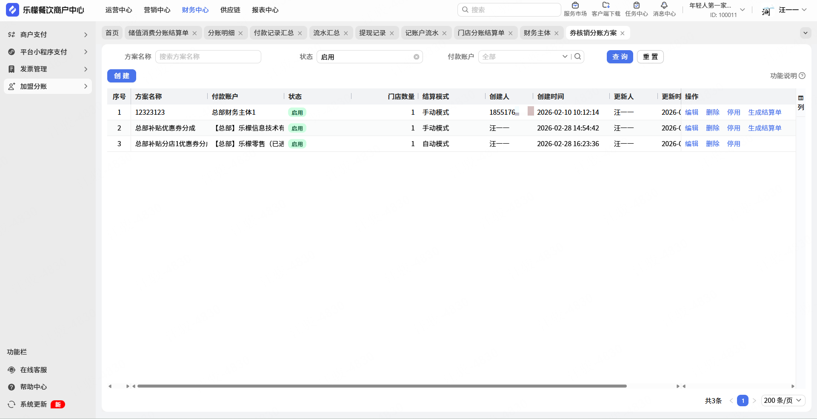Open 服务市场 service market icon
This screenshot has width=817, height=419.
click(575, 6)
